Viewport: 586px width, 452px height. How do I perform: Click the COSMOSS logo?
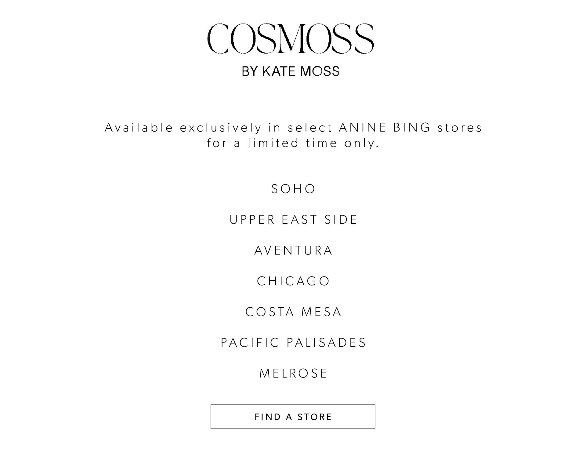tap(291, 39)
